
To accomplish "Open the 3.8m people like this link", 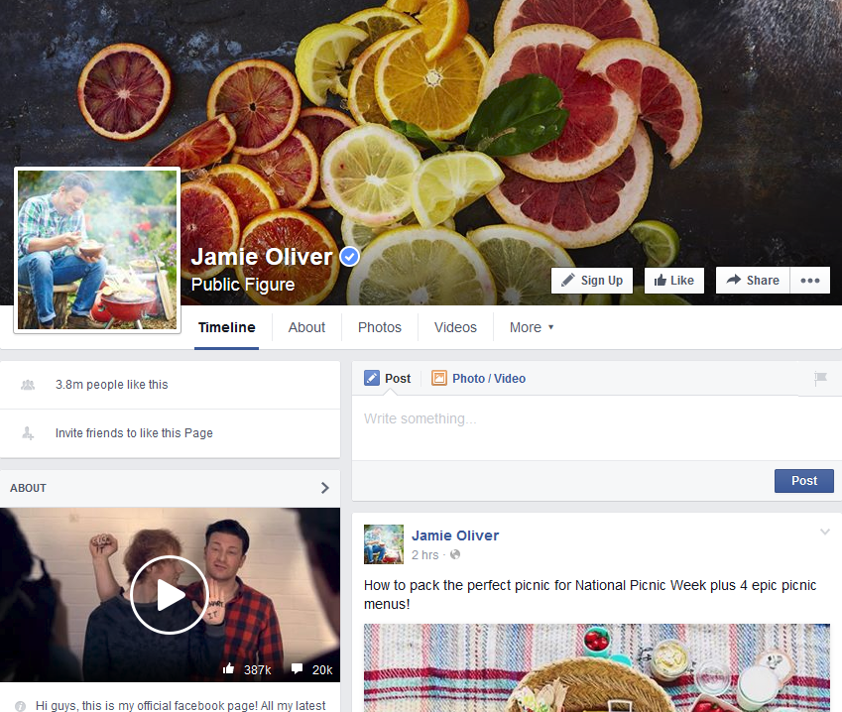I will 112,385.
